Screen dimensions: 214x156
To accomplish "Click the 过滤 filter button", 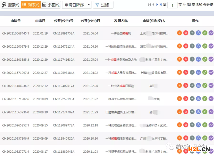I will [x=103, y=5].
